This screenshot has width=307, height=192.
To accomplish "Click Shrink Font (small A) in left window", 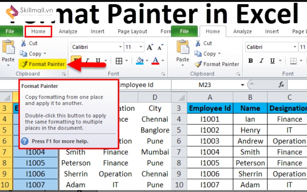I will click(160, 47).
